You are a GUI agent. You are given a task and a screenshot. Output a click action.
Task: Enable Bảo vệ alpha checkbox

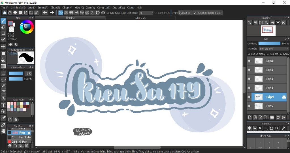click(x=249, y=54)
